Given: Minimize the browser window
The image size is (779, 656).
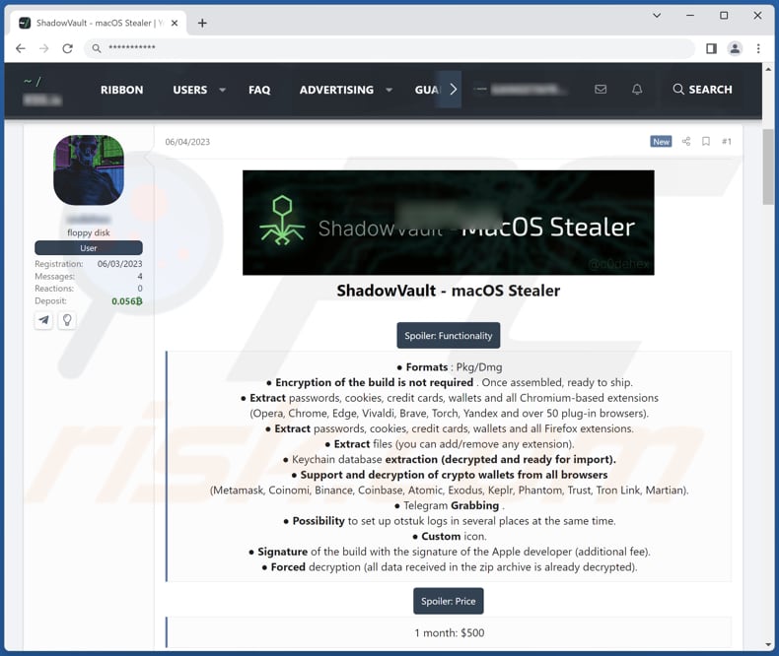Looking at the screenshot, I should click(690, 16).
